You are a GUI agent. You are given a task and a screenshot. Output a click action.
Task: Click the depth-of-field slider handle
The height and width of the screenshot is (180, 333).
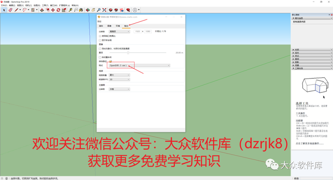click(128, 53)
